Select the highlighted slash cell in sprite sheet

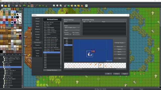click(101, 65)
